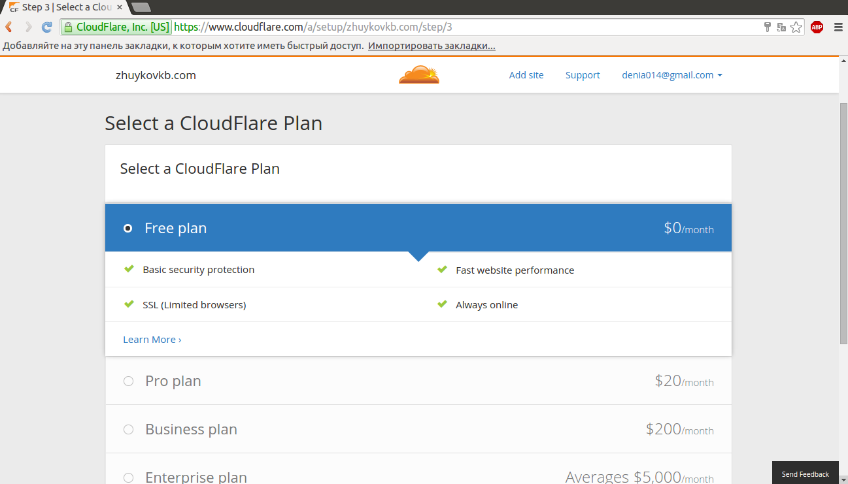This screenshot has width=848, height=484.
Task: Click Импортировать закладки link
Action: click(x=432, y=46)
